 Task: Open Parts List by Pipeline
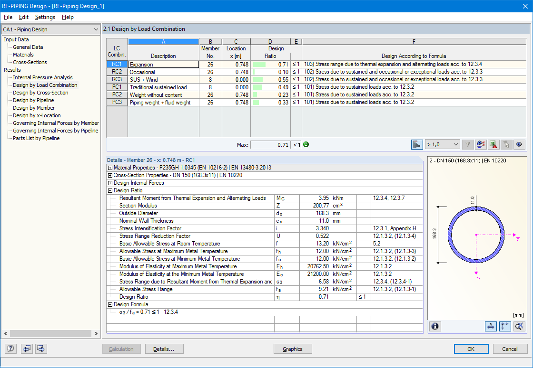pyautogui.click(x=36, y=138)
